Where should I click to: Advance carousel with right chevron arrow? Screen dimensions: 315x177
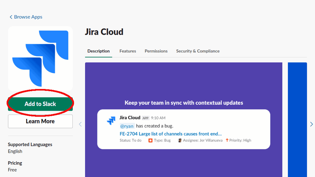(312, 124)
